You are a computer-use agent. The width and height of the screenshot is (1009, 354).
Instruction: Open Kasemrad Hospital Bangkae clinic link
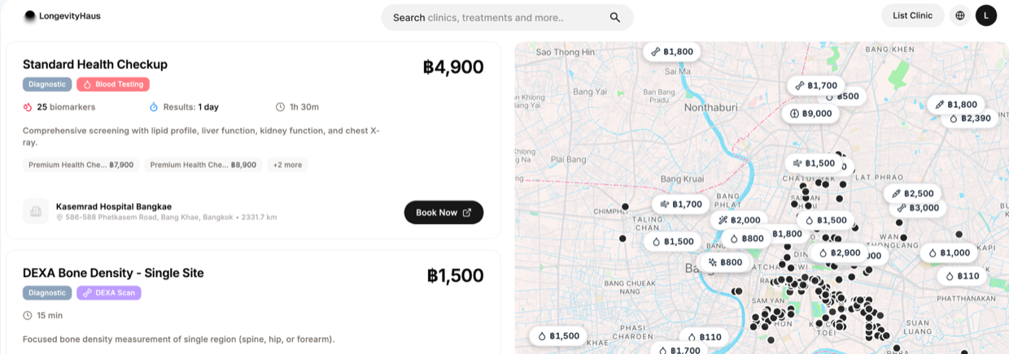coord(114,206)
